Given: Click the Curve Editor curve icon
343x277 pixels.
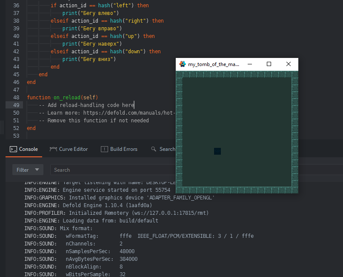Looking at the screenshot, I should [x=53, y=149].
